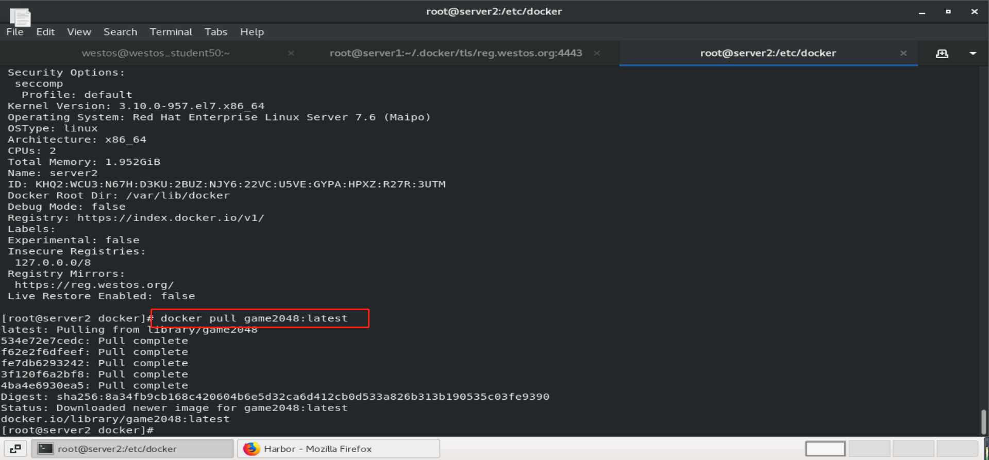Click the 'ID: KHQ2:WCU3' line
The height and width of the screenshot is (460, 989).
[226, 184]
